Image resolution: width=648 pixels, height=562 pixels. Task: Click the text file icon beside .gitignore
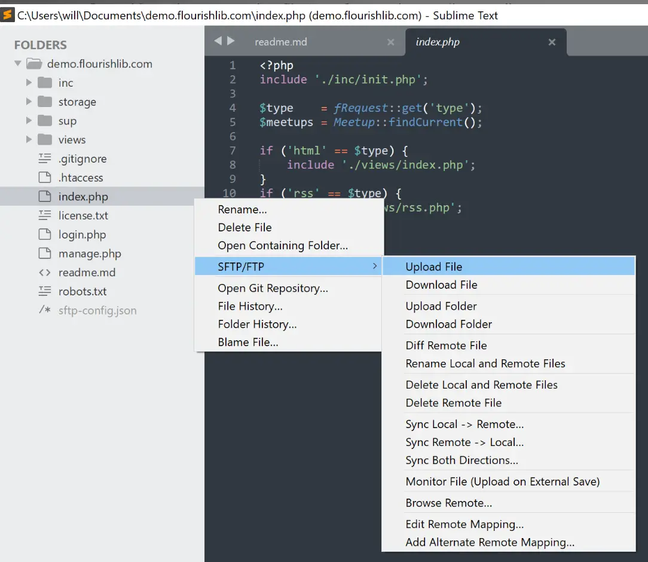(45, 158)
